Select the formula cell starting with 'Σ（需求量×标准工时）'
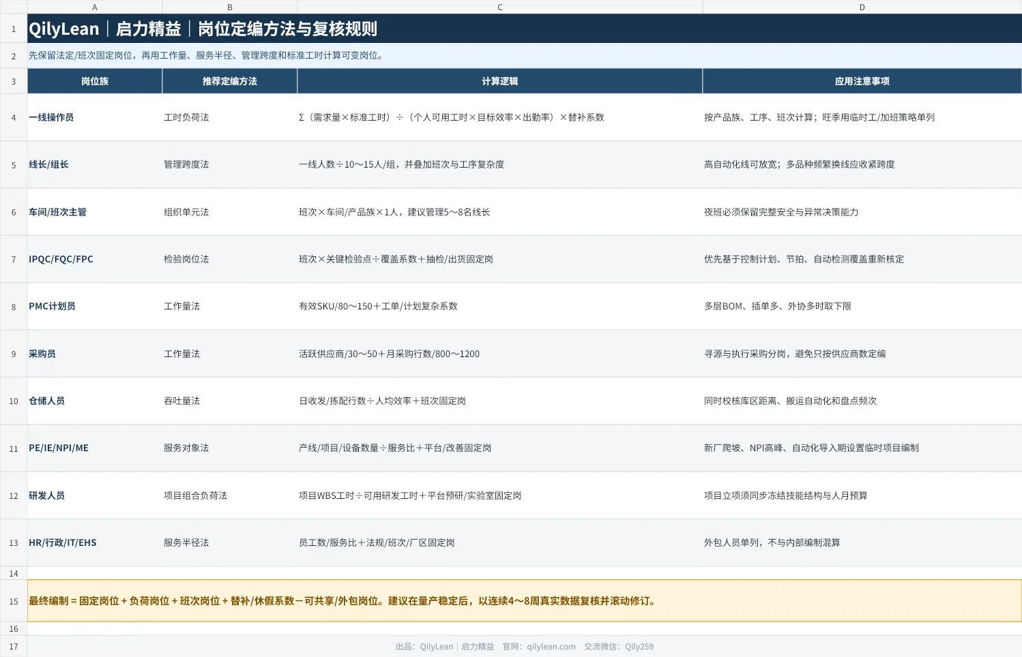The height and width of the screenshot is (657, 1022). point(500,117)
